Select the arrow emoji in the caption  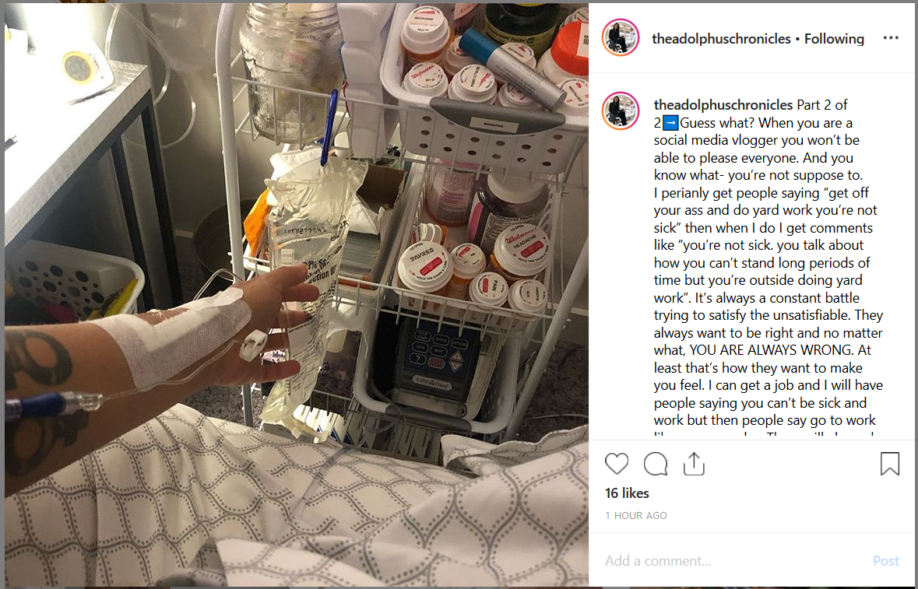tap(671, 123)
